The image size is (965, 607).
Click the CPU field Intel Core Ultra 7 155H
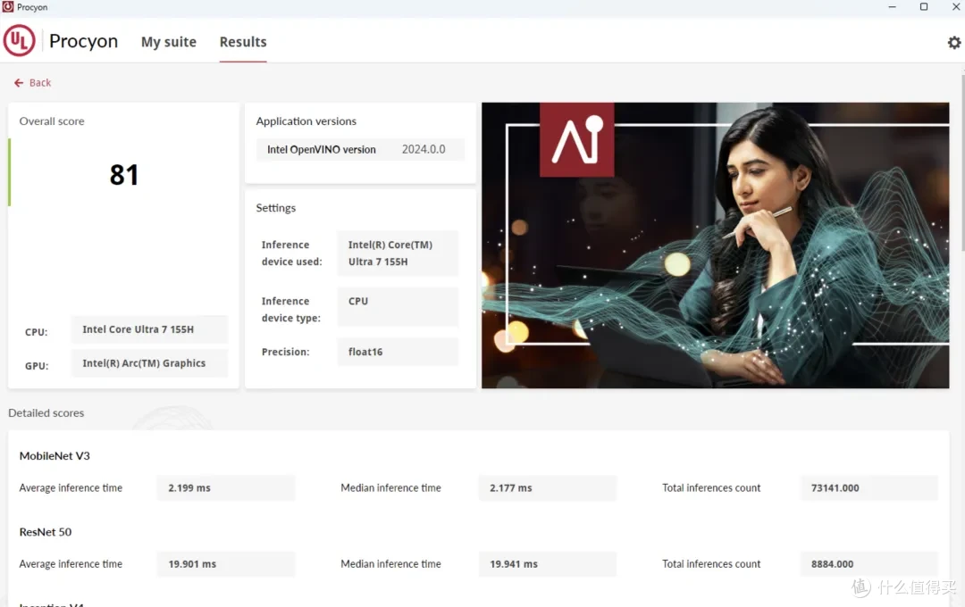(x=149, y=329)
